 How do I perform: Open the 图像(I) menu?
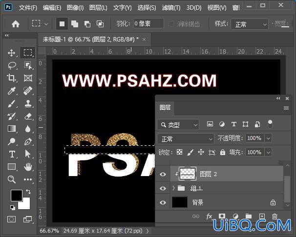[x=75, y=8]
